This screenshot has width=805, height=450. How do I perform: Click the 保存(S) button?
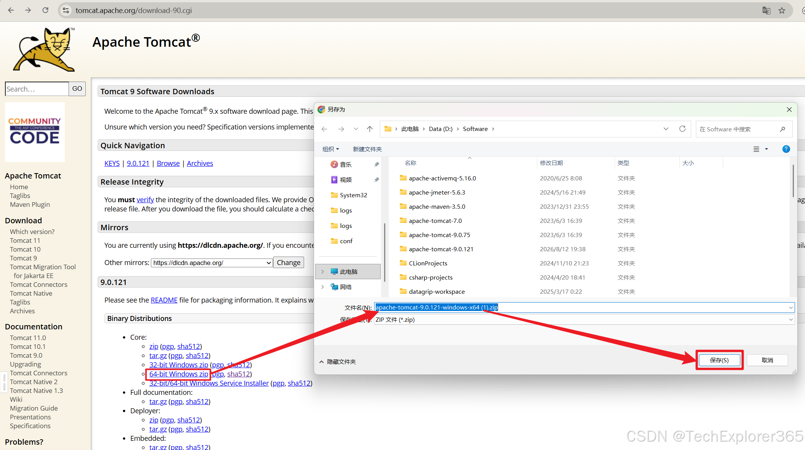point(719,360)
